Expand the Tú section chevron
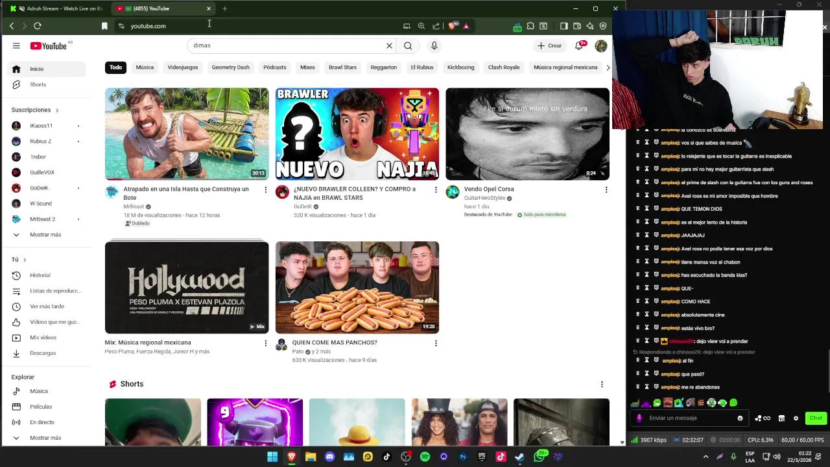Viewport: 830px width, 467px height. [x=25, y=259]
